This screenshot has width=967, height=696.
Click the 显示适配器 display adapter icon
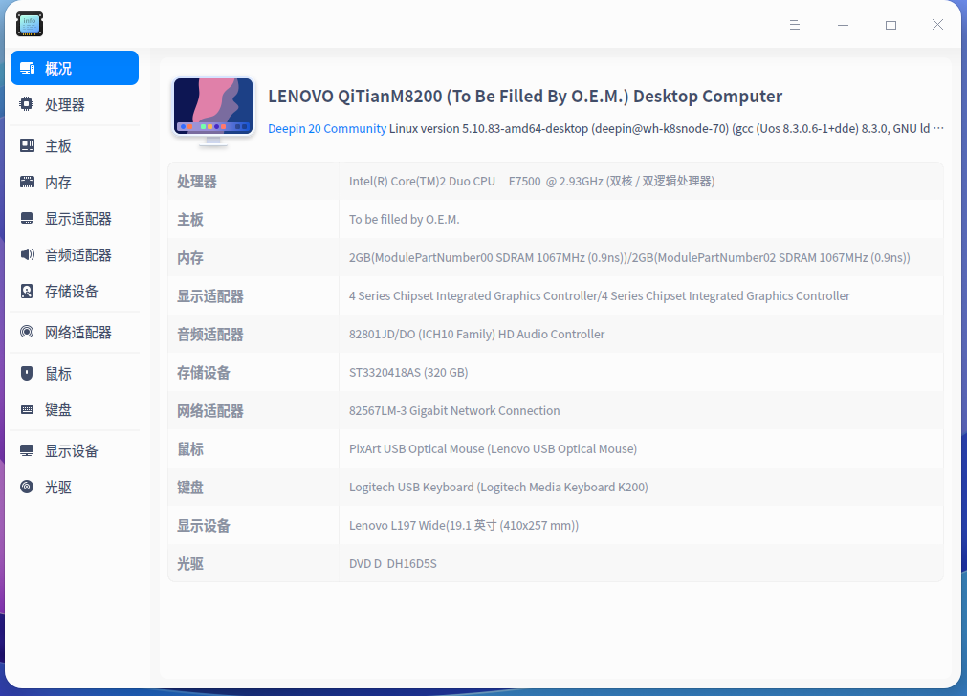click(27, 218)
